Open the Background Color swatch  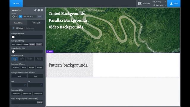(13, 37)
